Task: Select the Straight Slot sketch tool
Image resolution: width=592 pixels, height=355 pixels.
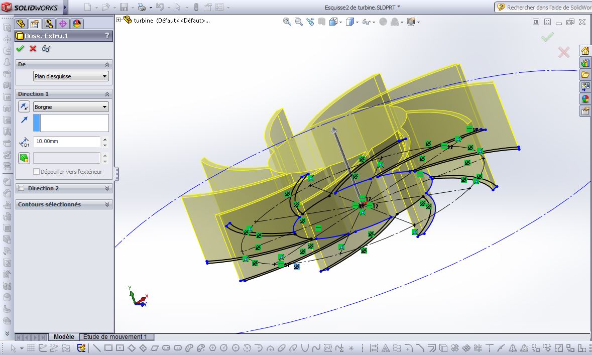Action: pos(166,348)
